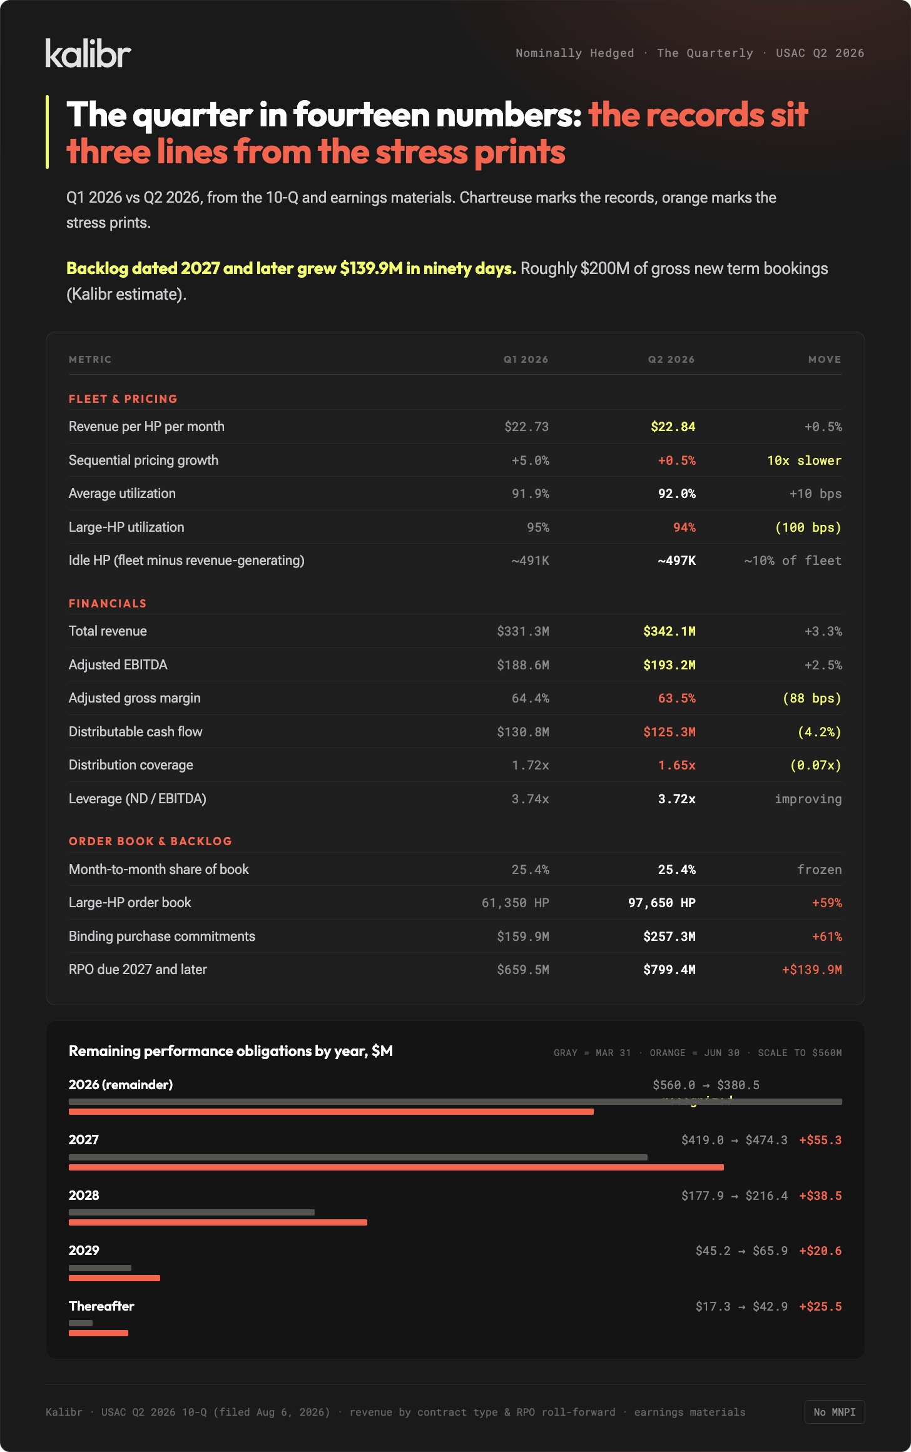Click the RPO due 2027 and later label
The width and height of the screenshot is (911, 1452).
point(137,970)
